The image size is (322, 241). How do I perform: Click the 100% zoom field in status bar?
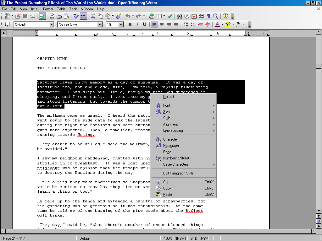[x=168, y=238]
